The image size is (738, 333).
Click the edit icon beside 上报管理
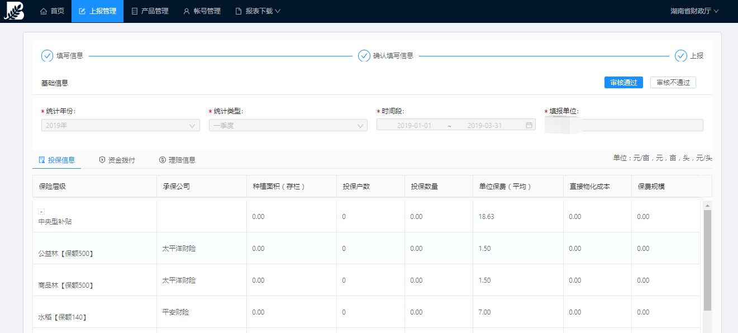coord(82,11)
